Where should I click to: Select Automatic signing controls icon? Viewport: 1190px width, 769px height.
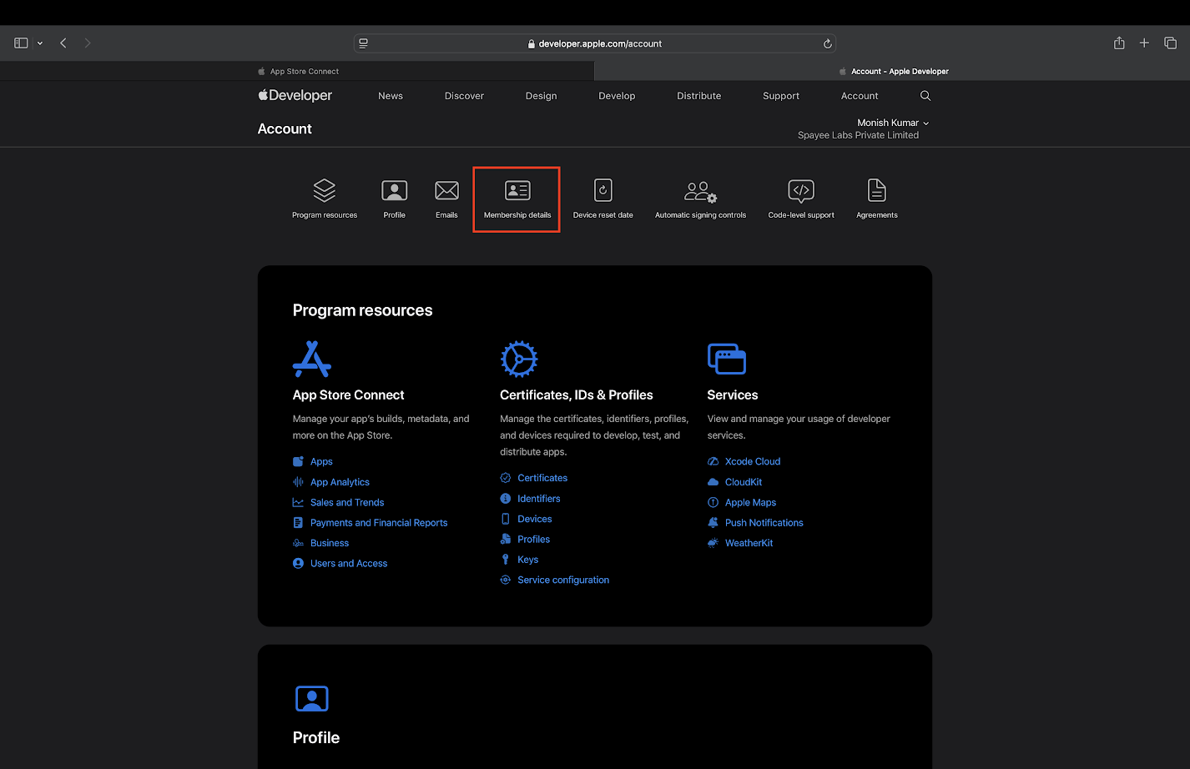700,192
